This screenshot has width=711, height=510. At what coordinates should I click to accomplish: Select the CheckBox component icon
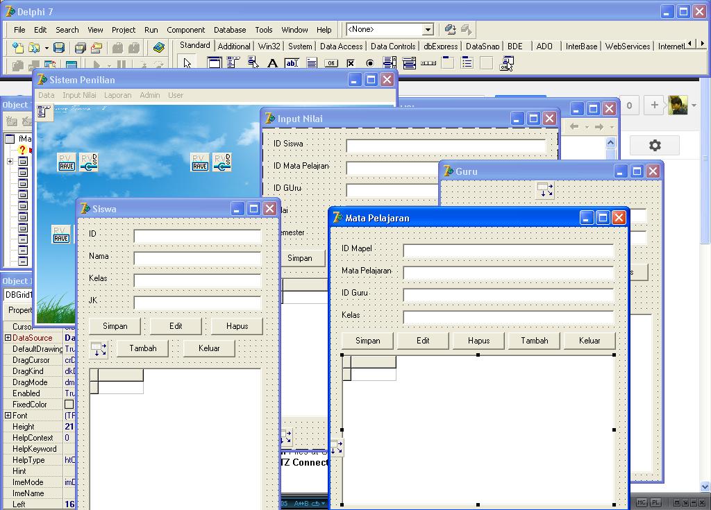pyautogui.click(x=351, y=62)
